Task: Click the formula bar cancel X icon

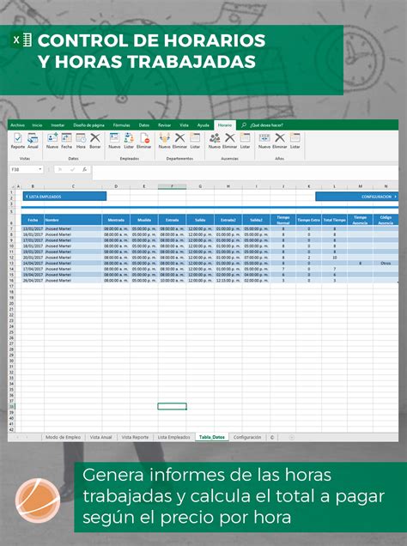Action: coord(60,170)
